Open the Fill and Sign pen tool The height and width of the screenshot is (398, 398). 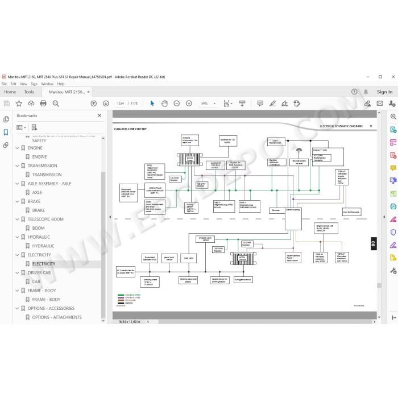point(284,103)
